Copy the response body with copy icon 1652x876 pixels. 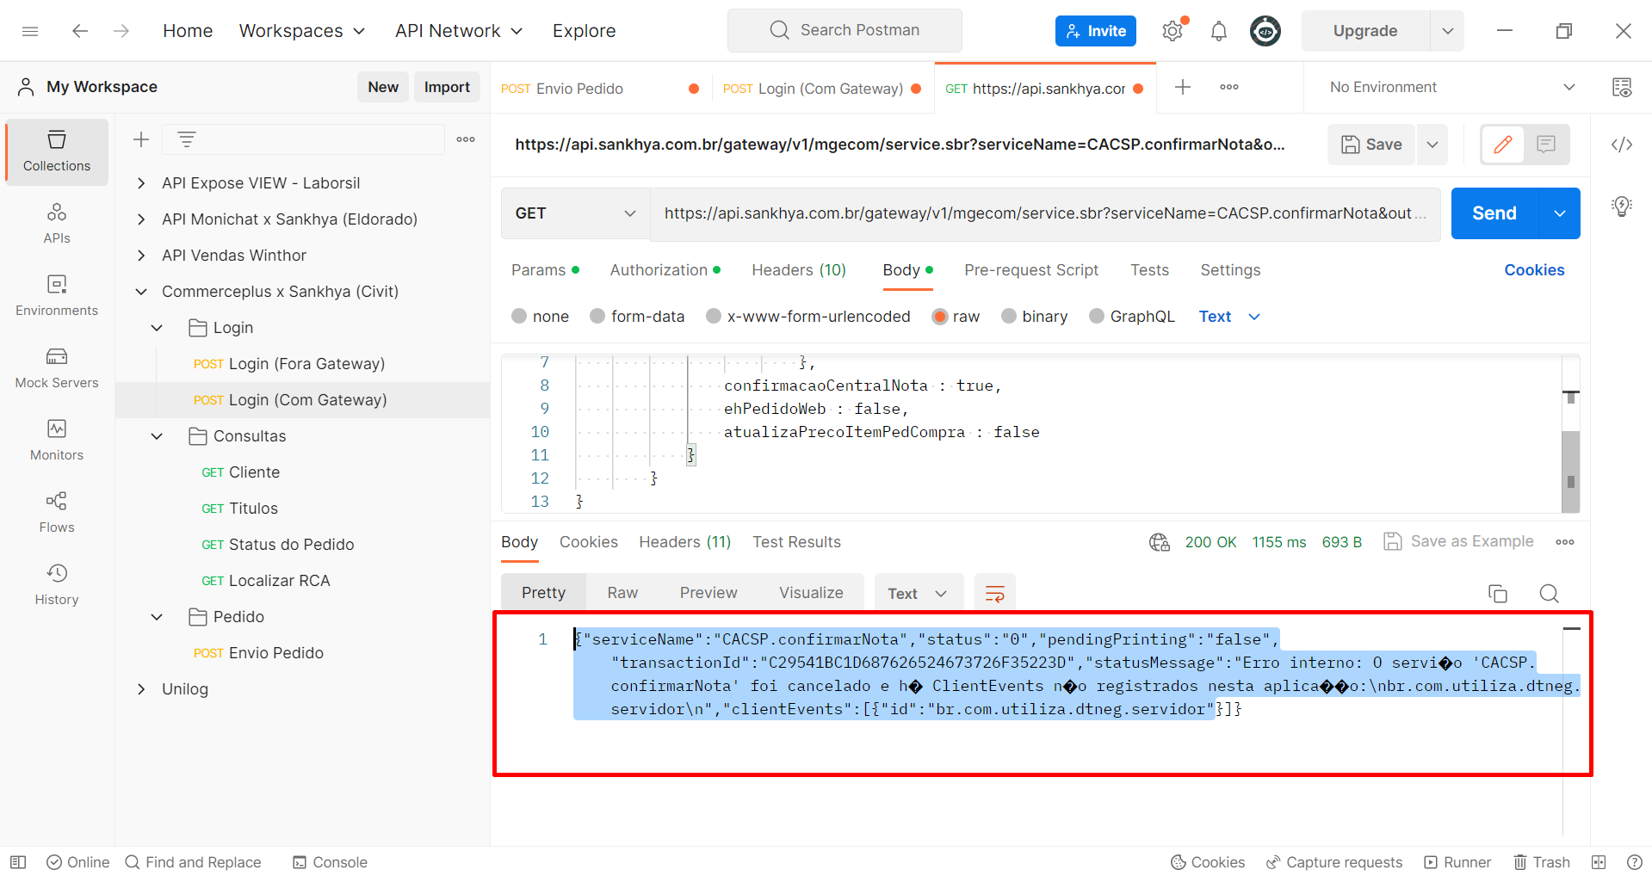coord(1497,594)
